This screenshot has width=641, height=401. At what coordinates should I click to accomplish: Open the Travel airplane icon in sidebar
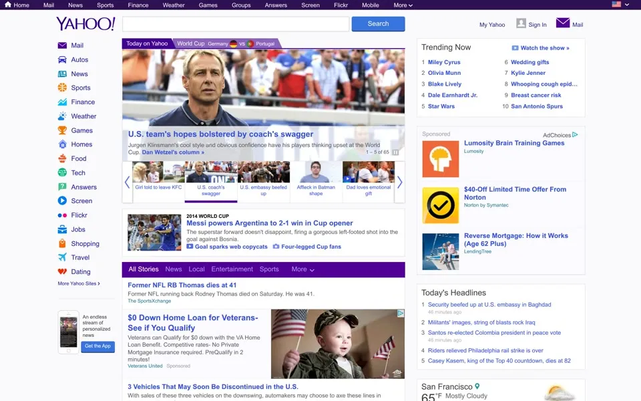tap(62, 257)
